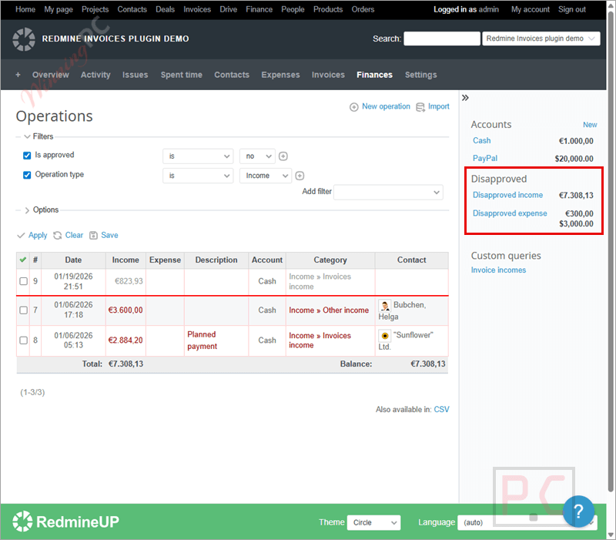Open Invoice incomes custom query
Image resolution: width=616 pixels, height=540 pixels.
pyautogui.click(x=498, y=270)
